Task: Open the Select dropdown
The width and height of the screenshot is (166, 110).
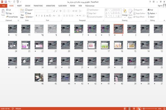Action: [x=151, y=17]
